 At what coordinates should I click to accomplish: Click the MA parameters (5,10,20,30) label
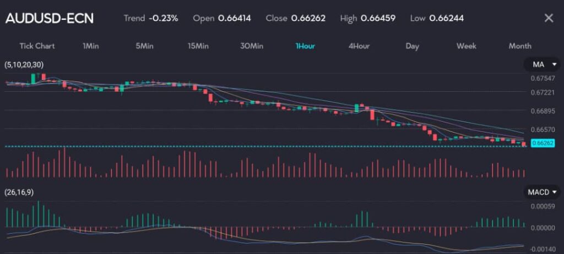pos(24,65)
